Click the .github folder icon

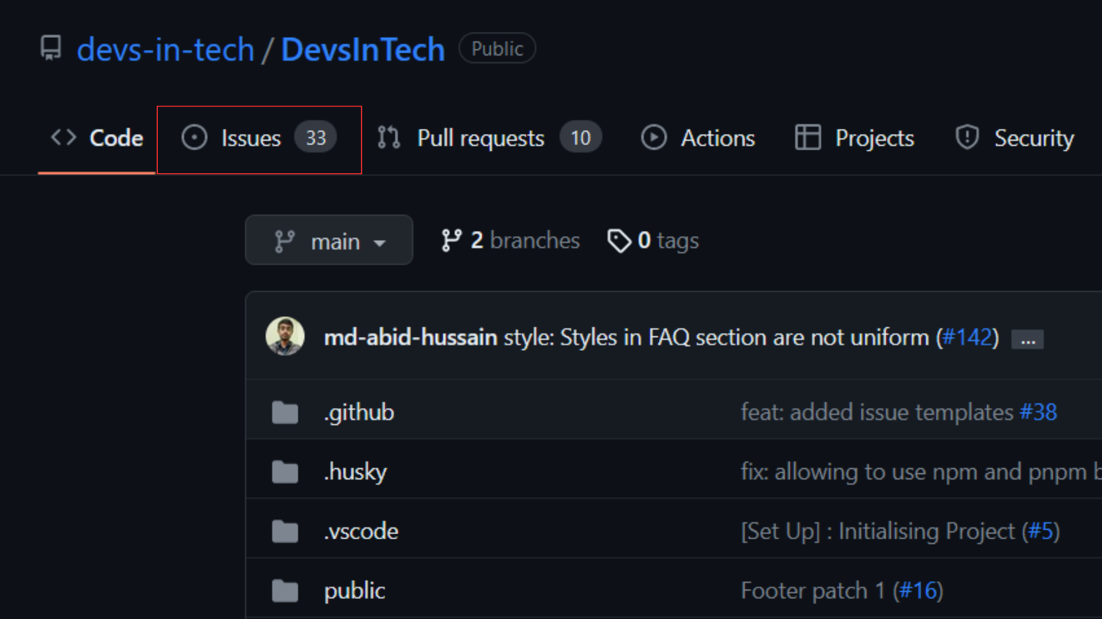(285, 413)
